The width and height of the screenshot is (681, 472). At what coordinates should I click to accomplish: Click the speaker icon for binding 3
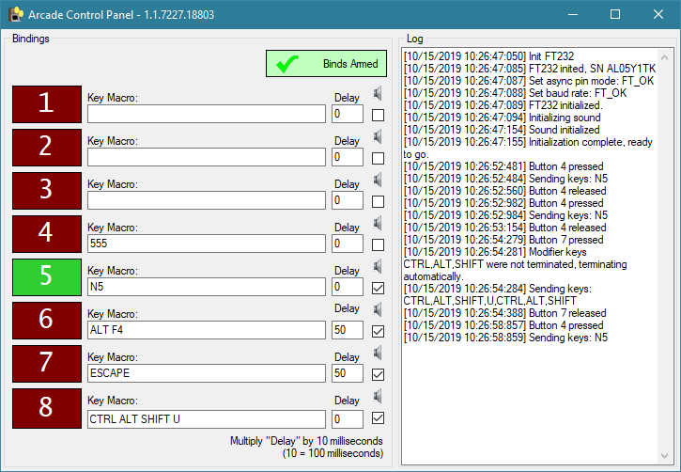click(378, 180)
